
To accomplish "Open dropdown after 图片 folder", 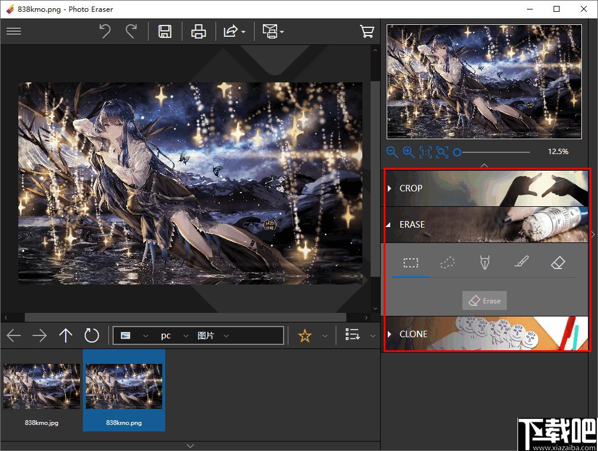I will (x=226, y=336).
